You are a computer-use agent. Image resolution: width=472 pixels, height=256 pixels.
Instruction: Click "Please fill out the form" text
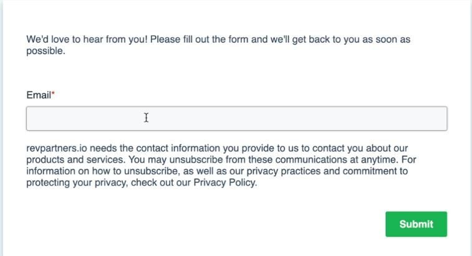pyautogui.click(x=200, y=39)
